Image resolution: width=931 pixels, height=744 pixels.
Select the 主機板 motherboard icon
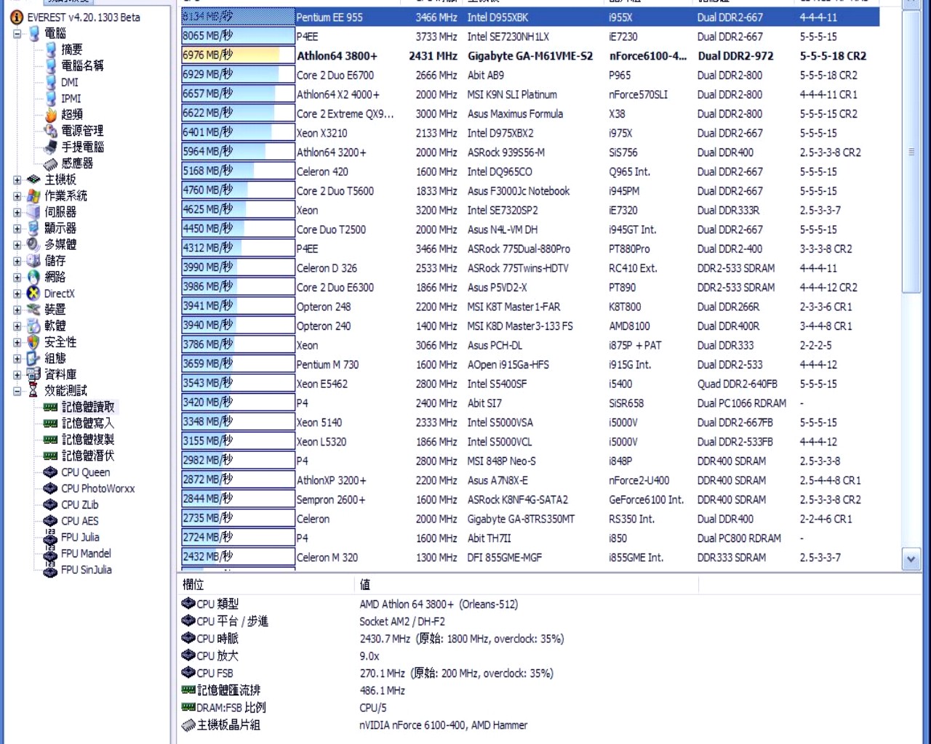pyautogui.click(x=33, y=179)
